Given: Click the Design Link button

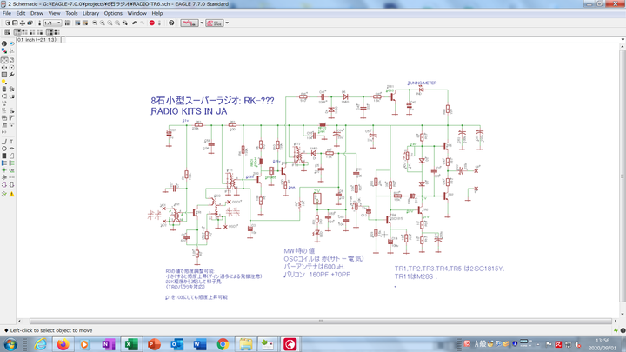Looking at the screenshot, I should (190, 24).
